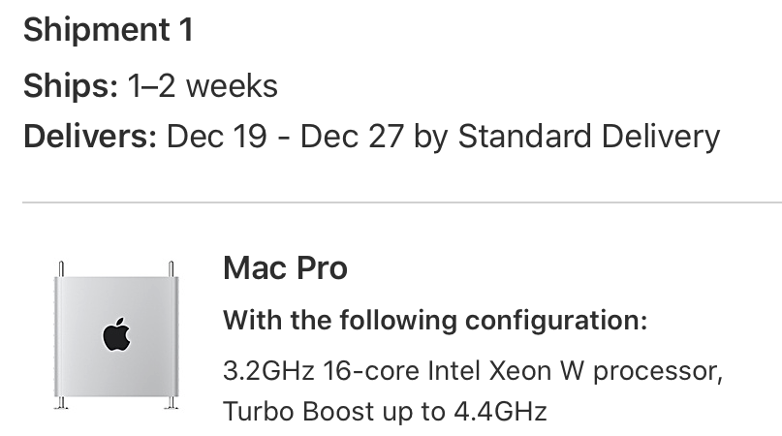Click the Dec 27 delivery end date
This screenshot has width=782, height=436.
[352, 137]
